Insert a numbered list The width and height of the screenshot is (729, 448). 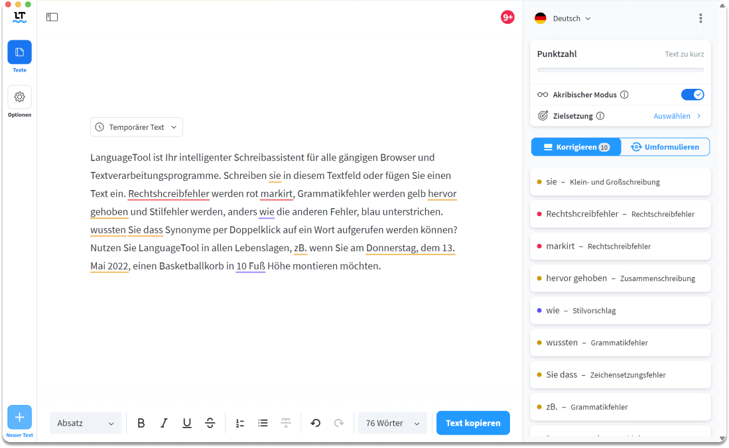(240, 423)
